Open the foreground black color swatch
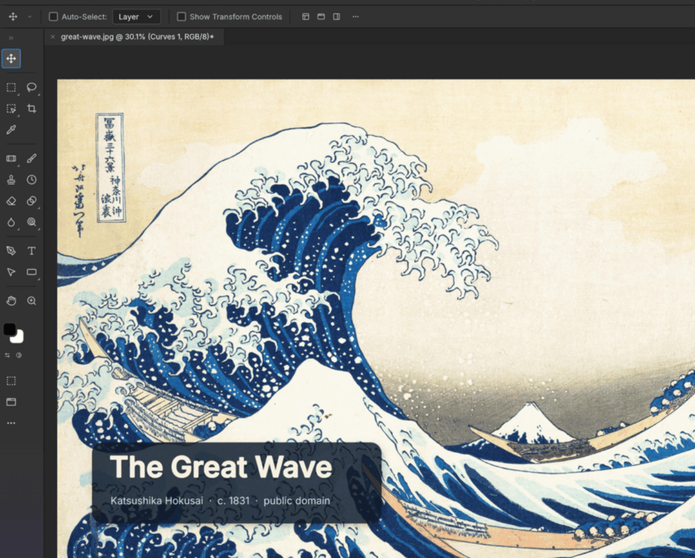This screenshot has width=695, height=558. 9,329
